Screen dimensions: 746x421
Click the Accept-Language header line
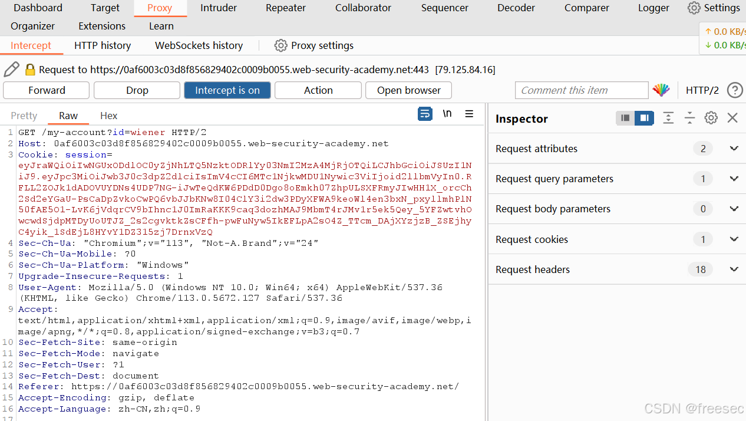tap(109, 409)
